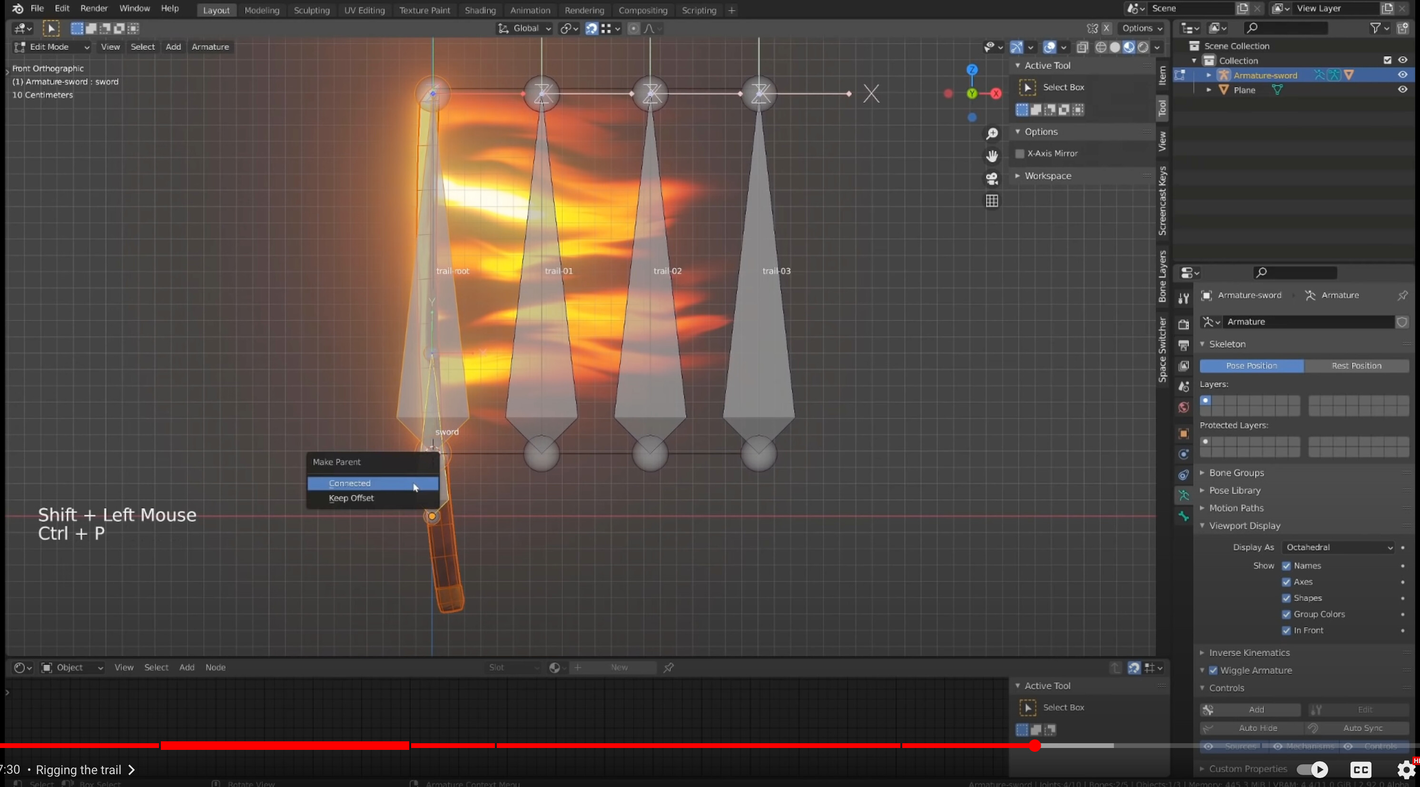Open the Bone properties tab icon

(1183, 516)
